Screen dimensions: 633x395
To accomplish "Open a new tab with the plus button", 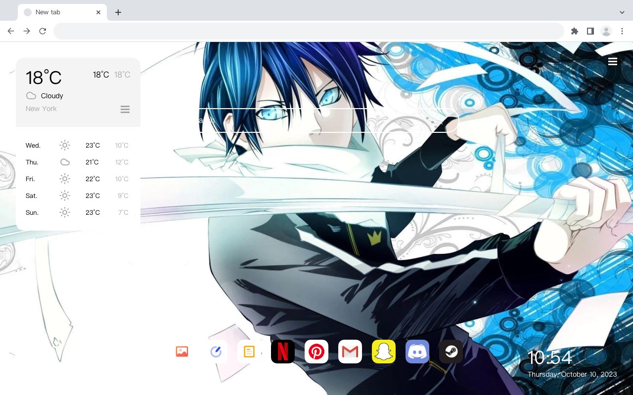I will (x=118, y=12).
